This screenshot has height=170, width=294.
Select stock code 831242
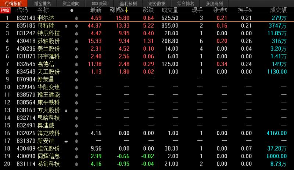[26, 33]
